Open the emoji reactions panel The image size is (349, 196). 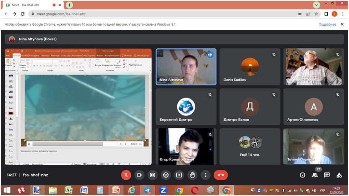[166, 175]
